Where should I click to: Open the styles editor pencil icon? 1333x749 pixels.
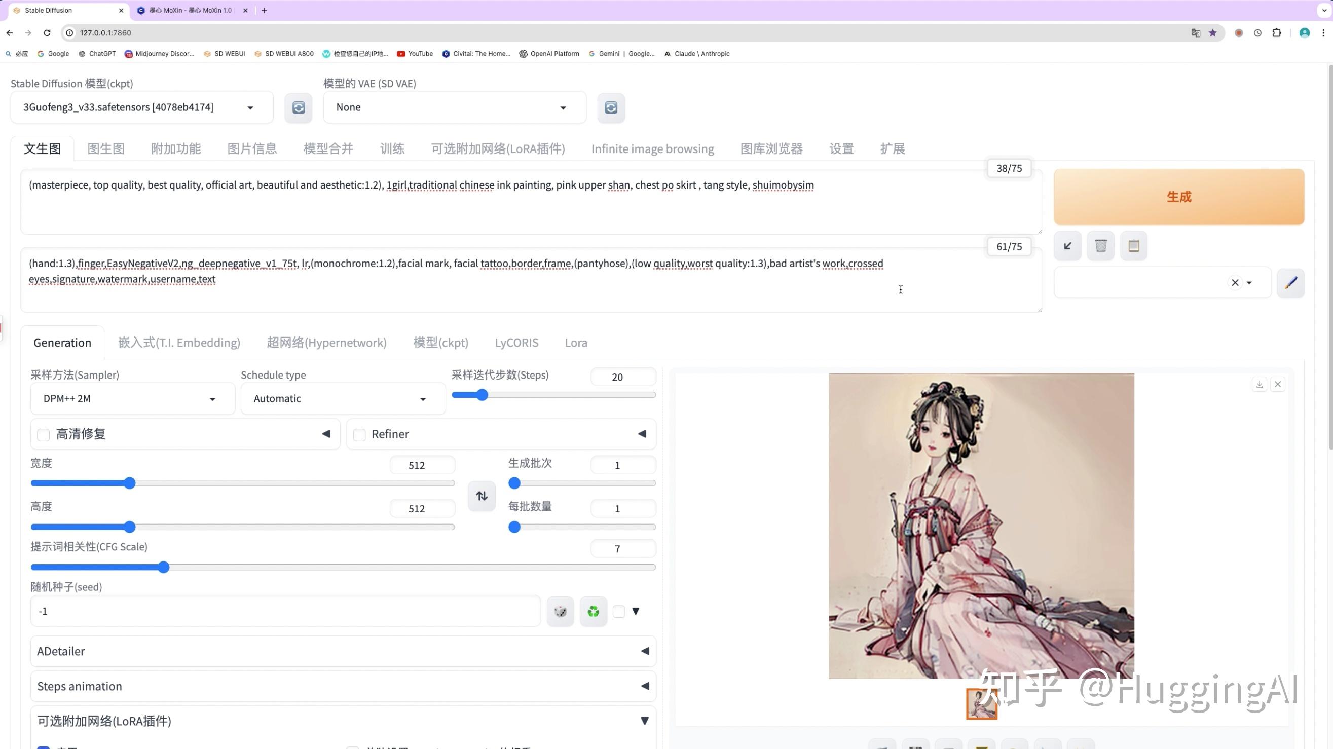tap(1290, 282)
